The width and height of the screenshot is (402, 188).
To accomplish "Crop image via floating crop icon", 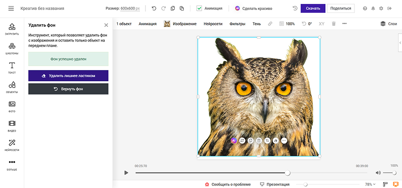I will 267,141.
